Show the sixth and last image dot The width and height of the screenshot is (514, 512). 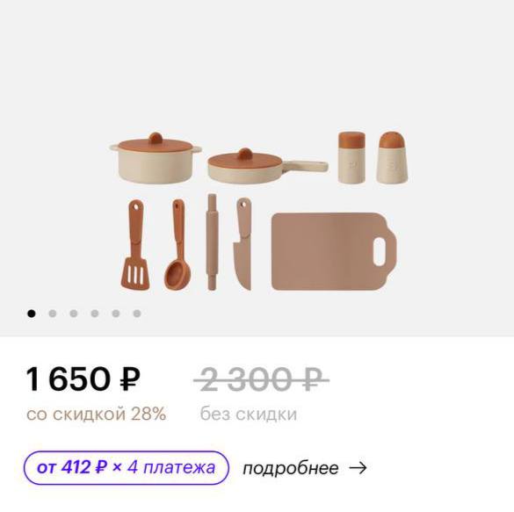click(x=137, y=314)
